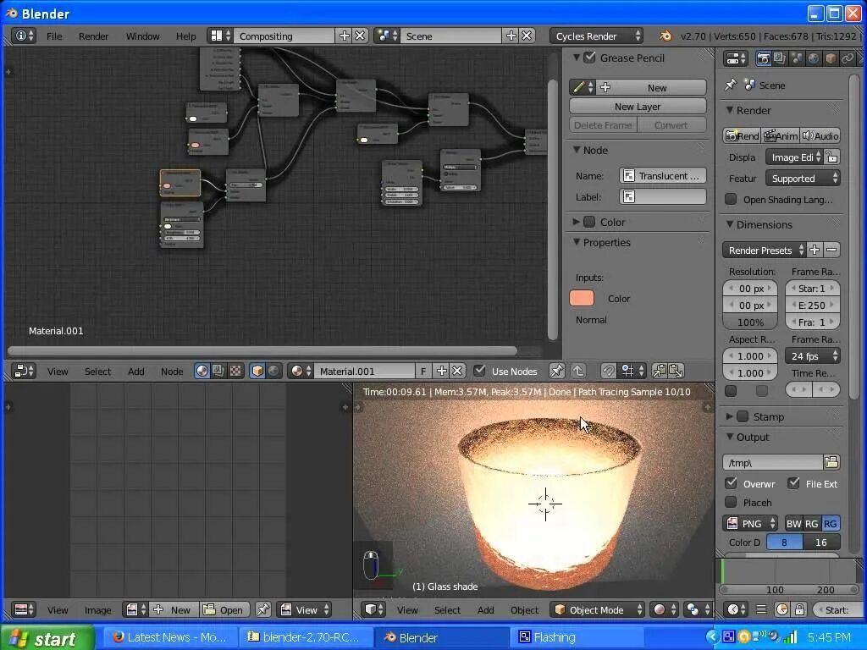The image size is (867, 650).
Task: Click the Animation render button
Action: click(781, 136)
